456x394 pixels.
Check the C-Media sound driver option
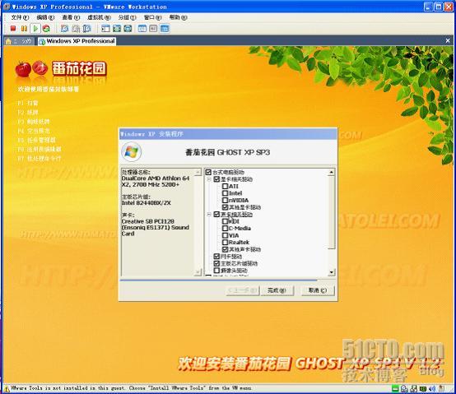tap(225, 229)
